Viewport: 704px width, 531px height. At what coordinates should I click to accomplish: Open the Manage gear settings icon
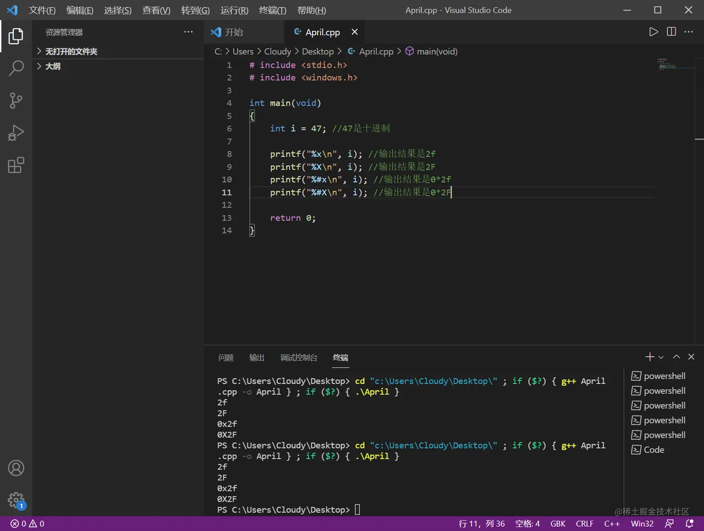coord(16,501)
